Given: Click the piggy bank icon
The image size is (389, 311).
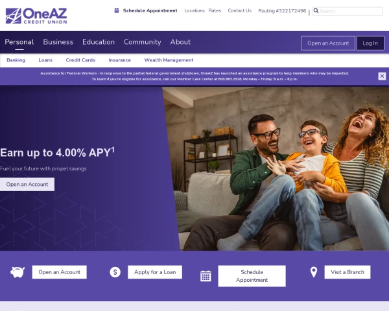Looking at the screenshot, I should [18, 272].
